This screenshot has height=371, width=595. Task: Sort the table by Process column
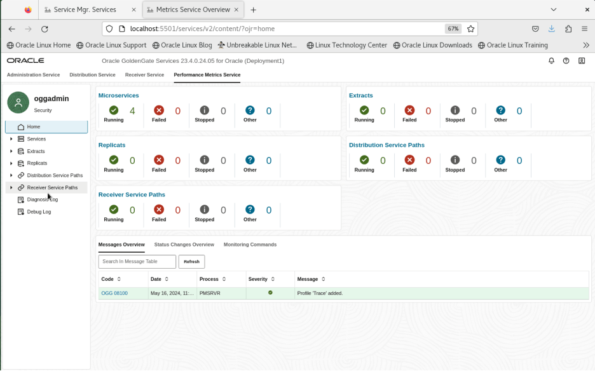click(x=224, y=279)
